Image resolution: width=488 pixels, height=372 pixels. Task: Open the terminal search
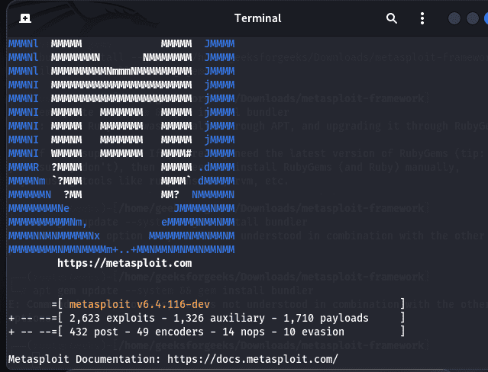pos(392,18)
